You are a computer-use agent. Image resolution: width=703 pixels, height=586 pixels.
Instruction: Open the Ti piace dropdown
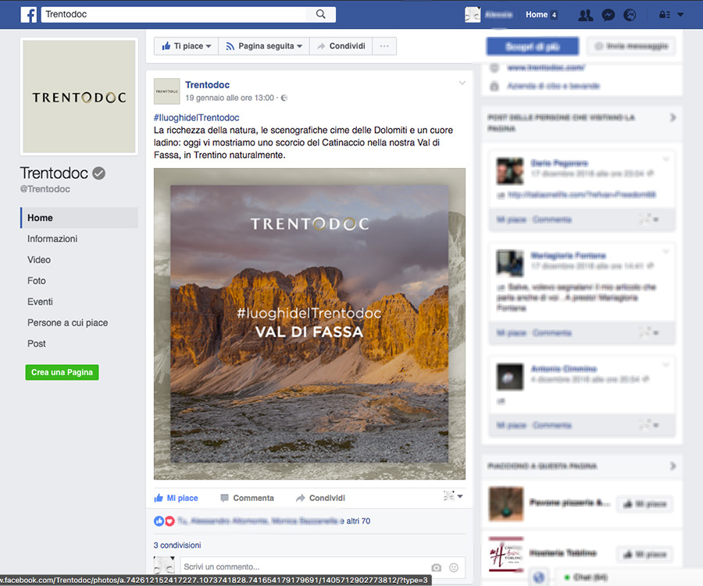[186, 46]
